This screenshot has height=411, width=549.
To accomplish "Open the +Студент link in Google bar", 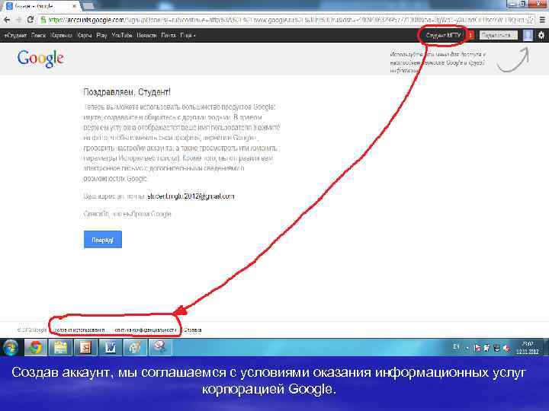I will coord(15,35).
